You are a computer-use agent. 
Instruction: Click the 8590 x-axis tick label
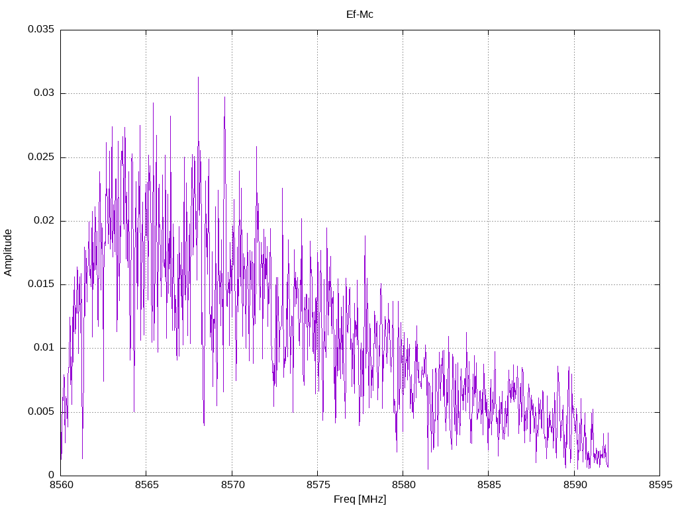tap(575, 485)
